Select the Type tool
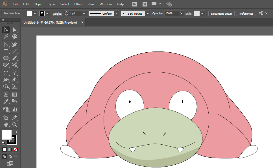The width and height of the screenshot is (273, 168). [6, 51]
